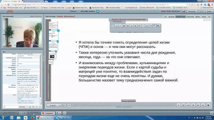This screenshot has width=214, height=120.
Task: Go to previous slide arrow above annotation toolbar
Action: tap(111, 22)
